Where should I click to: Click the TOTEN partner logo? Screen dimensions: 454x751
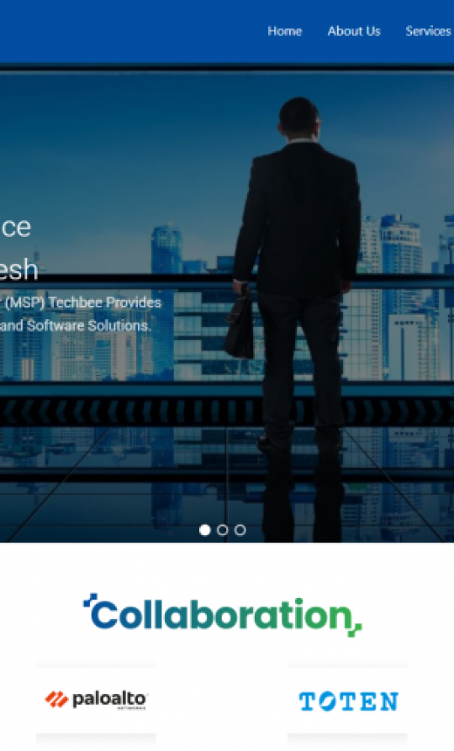click(x=349, y=701)
